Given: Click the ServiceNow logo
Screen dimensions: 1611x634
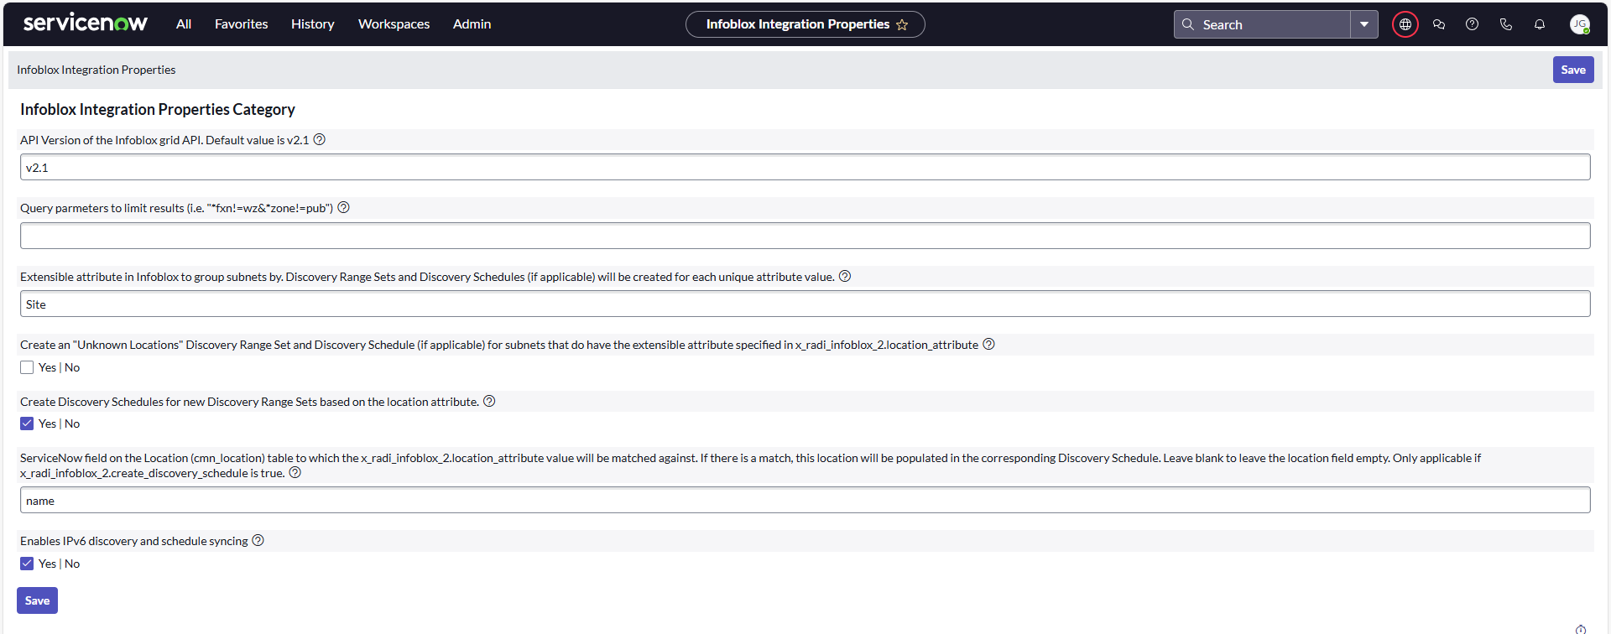Looking at the screenshot, I should click(x=86, y=23).
